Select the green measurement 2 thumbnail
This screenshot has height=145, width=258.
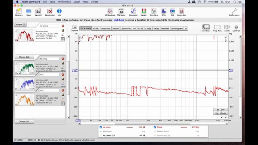click(25, 68)
